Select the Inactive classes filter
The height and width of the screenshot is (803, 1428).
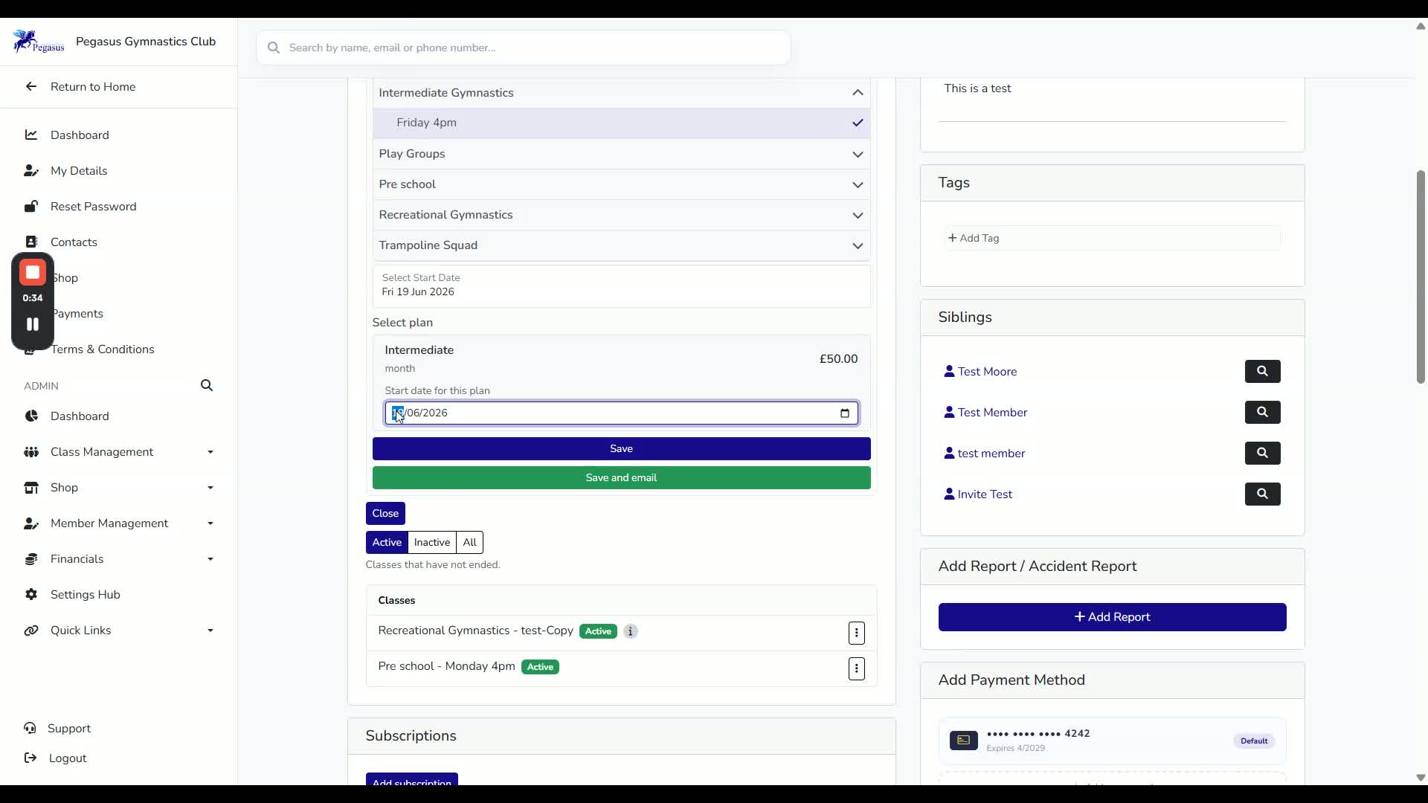pos(431,542)
